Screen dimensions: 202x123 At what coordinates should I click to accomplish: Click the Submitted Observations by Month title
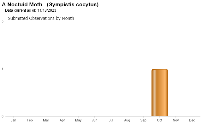[x=41, y=18]
